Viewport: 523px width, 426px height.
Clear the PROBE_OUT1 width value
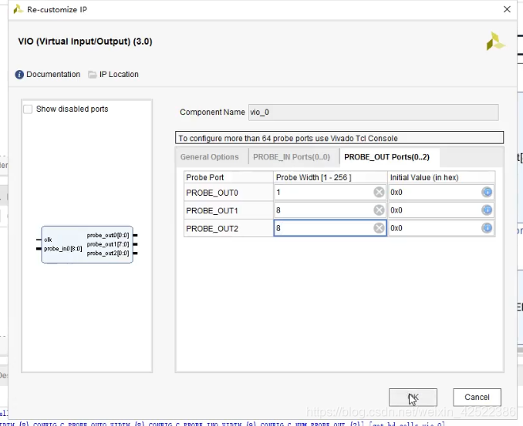point(379,210)
